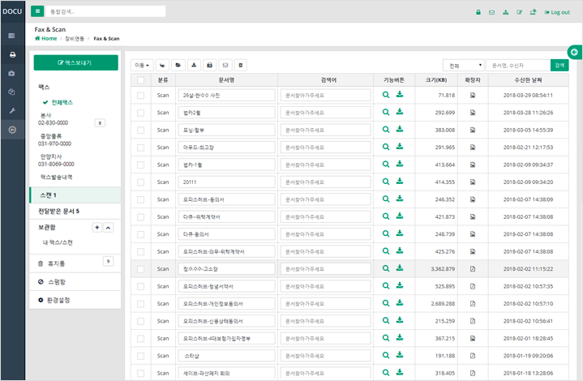
Task: Open the 이동 dropdown in toolbar
Action: (x=142, y=66)
